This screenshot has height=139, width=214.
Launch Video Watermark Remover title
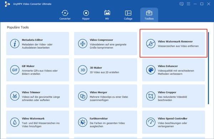pyautogui.click(x=175, y=41)
